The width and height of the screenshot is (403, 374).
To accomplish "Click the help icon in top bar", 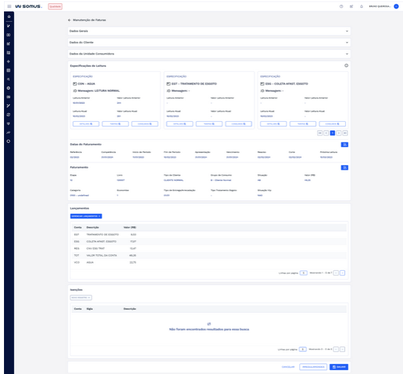I will [x=341, y=6].
